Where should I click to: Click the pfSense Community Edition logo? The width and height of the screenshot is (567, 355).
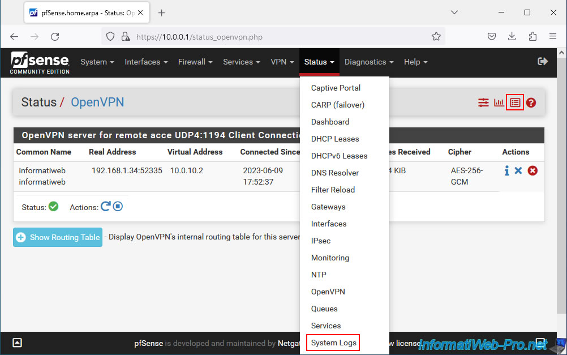pos(40,63)
